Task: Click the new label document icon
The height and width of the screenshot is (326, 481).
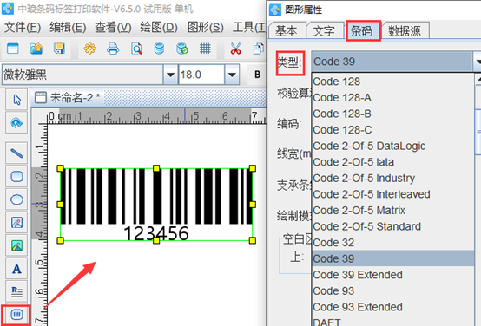Action: pyautogui.click(x=13, y=49)
